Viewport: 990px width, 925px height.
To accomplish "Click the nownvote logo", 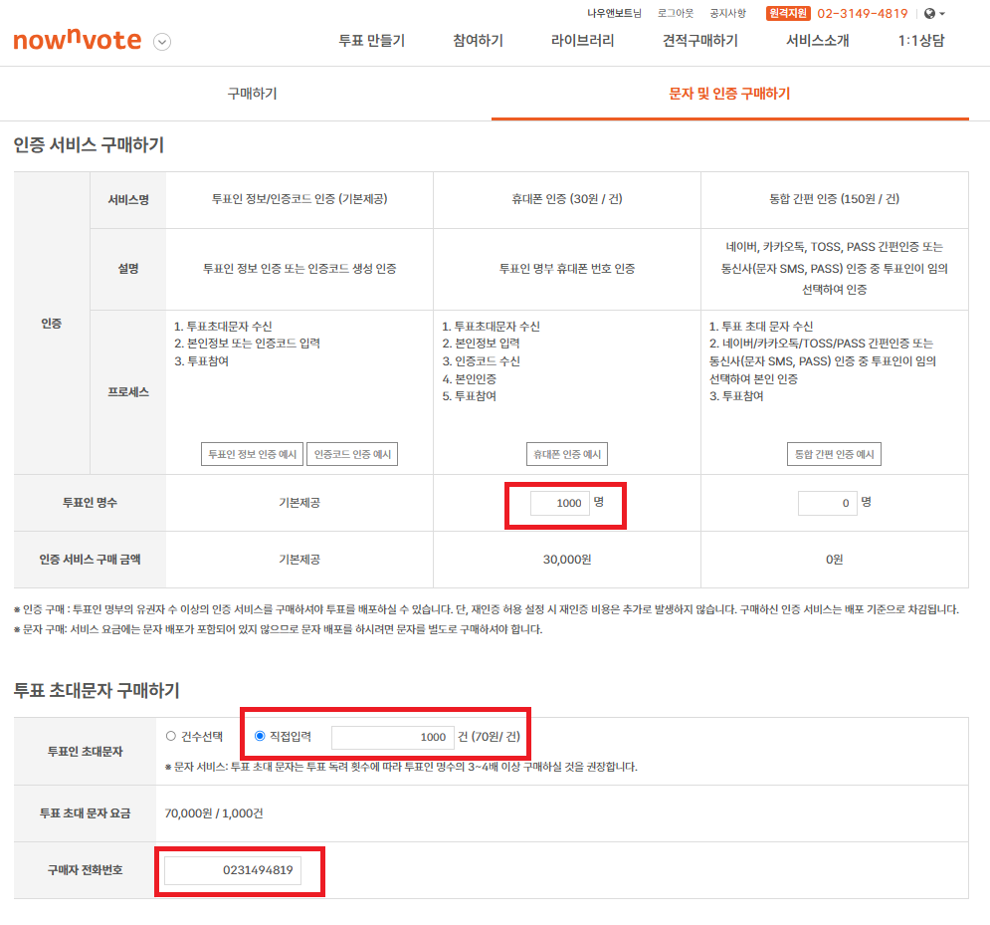I will coord(77,41).
